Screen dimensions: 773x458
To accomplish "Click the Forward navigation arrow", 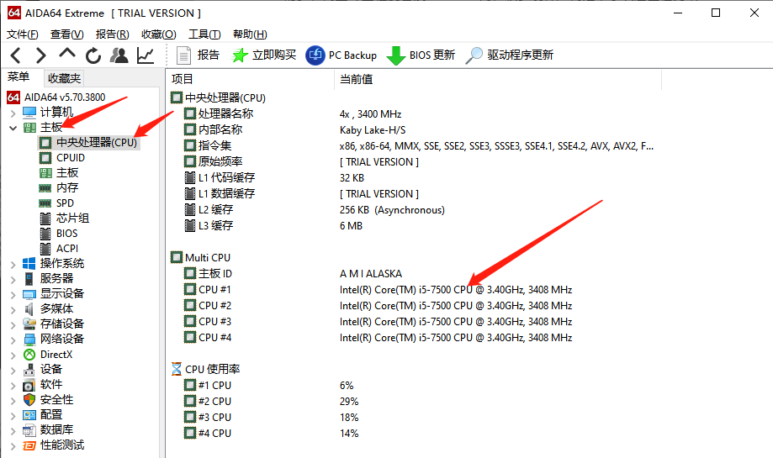I will [41, 55].
